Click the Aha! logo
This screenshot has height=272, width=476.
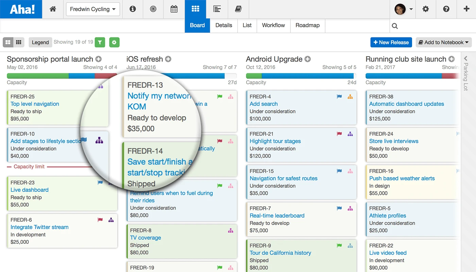click(x=21, y=9)
